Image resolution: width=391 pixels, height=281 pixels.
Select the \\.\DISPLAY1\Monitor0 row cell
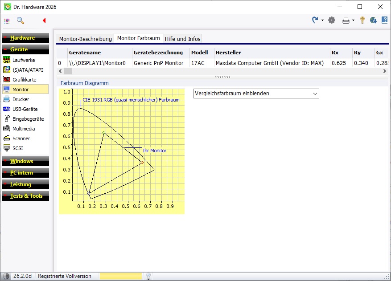[100, 63]
